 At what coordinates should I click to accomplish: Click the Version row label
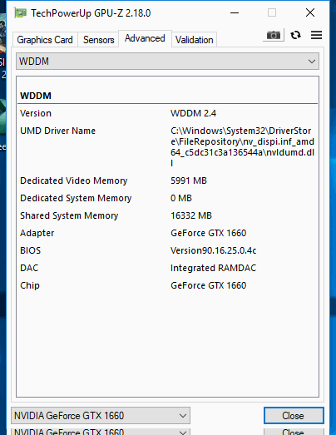pyautogui.click(x=36, y=113)
